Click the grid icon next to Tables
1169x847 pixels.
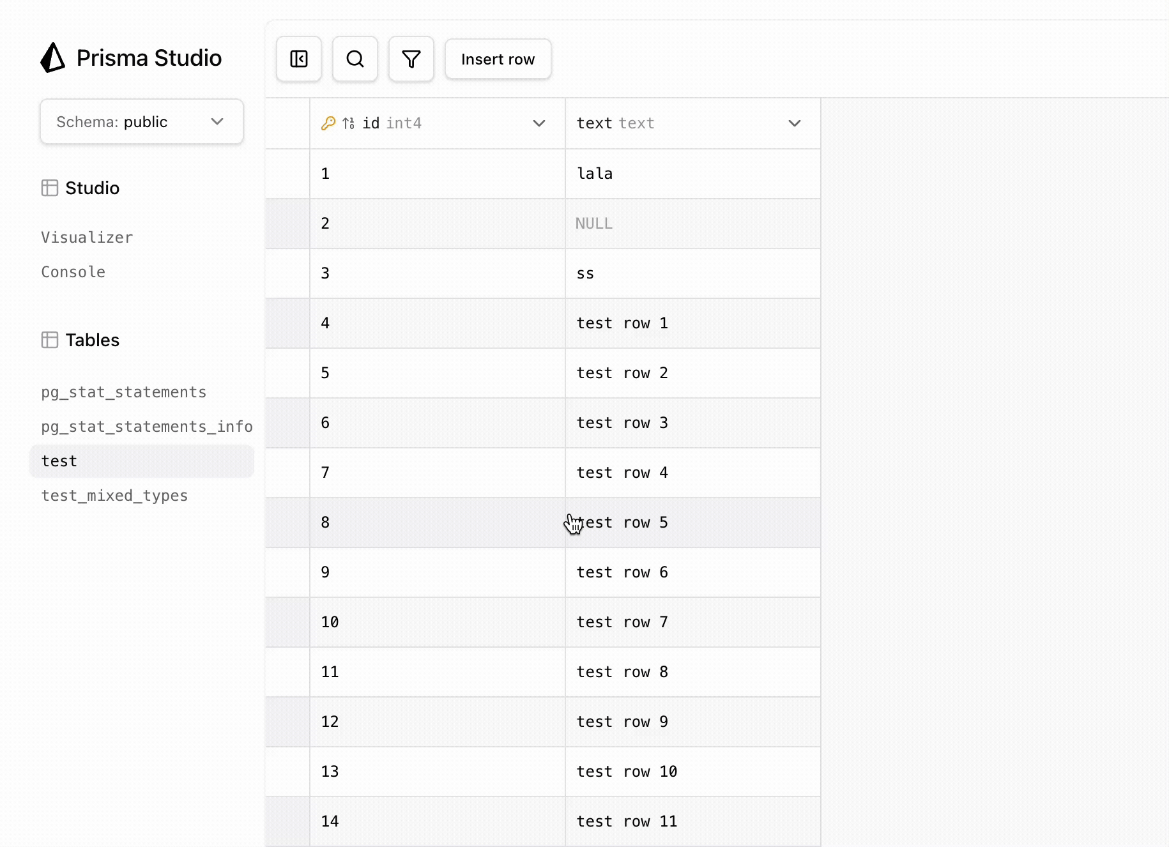(x=49, y=339)
